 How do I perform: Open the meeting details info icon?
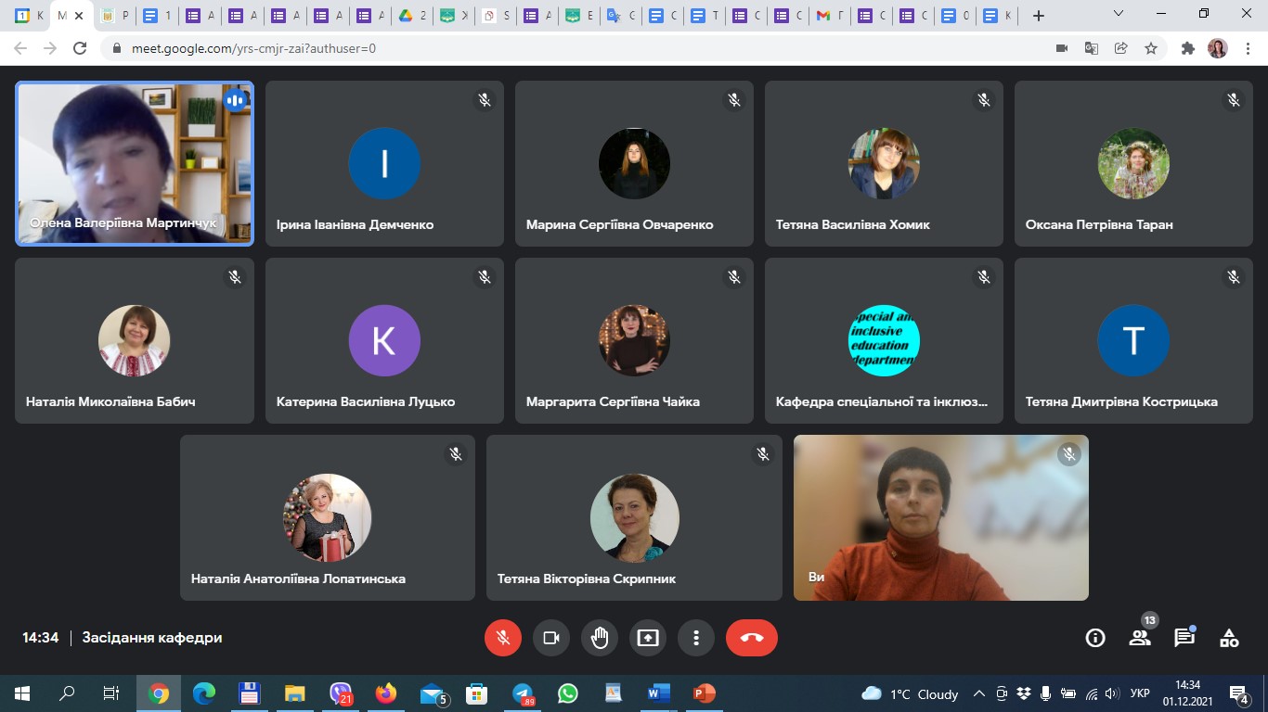pyautogui.click(x=1095, y=638)
